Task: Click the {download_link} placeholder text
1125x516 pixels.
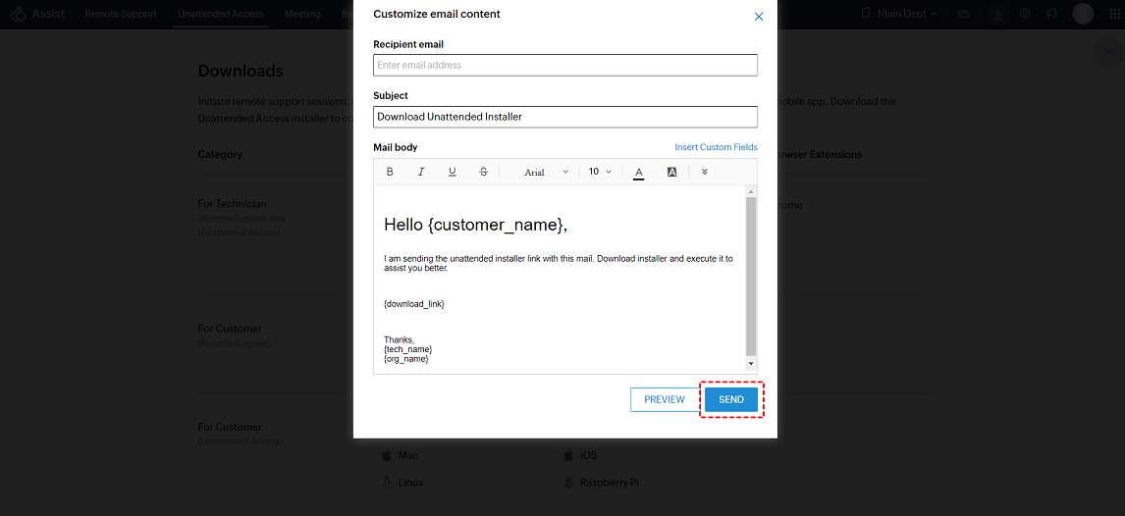Action: [x=414, y=304]
